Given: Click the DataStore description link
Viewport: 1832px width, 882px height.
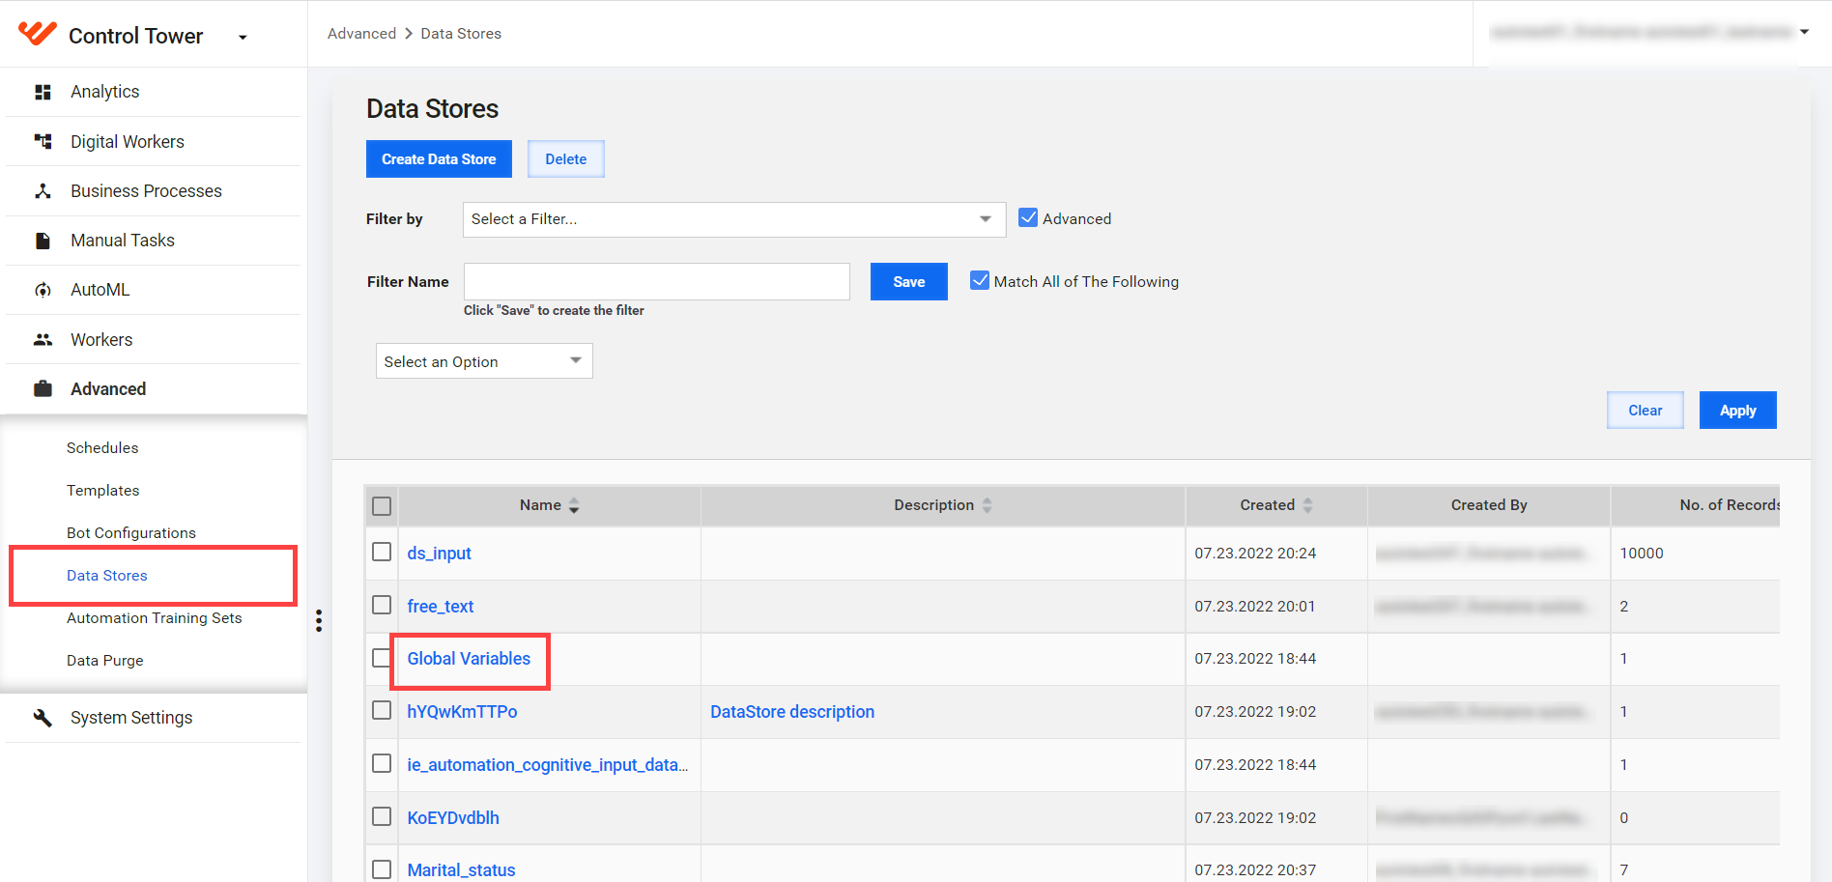Looking at the screenshot, I should [x=792, y=712].
